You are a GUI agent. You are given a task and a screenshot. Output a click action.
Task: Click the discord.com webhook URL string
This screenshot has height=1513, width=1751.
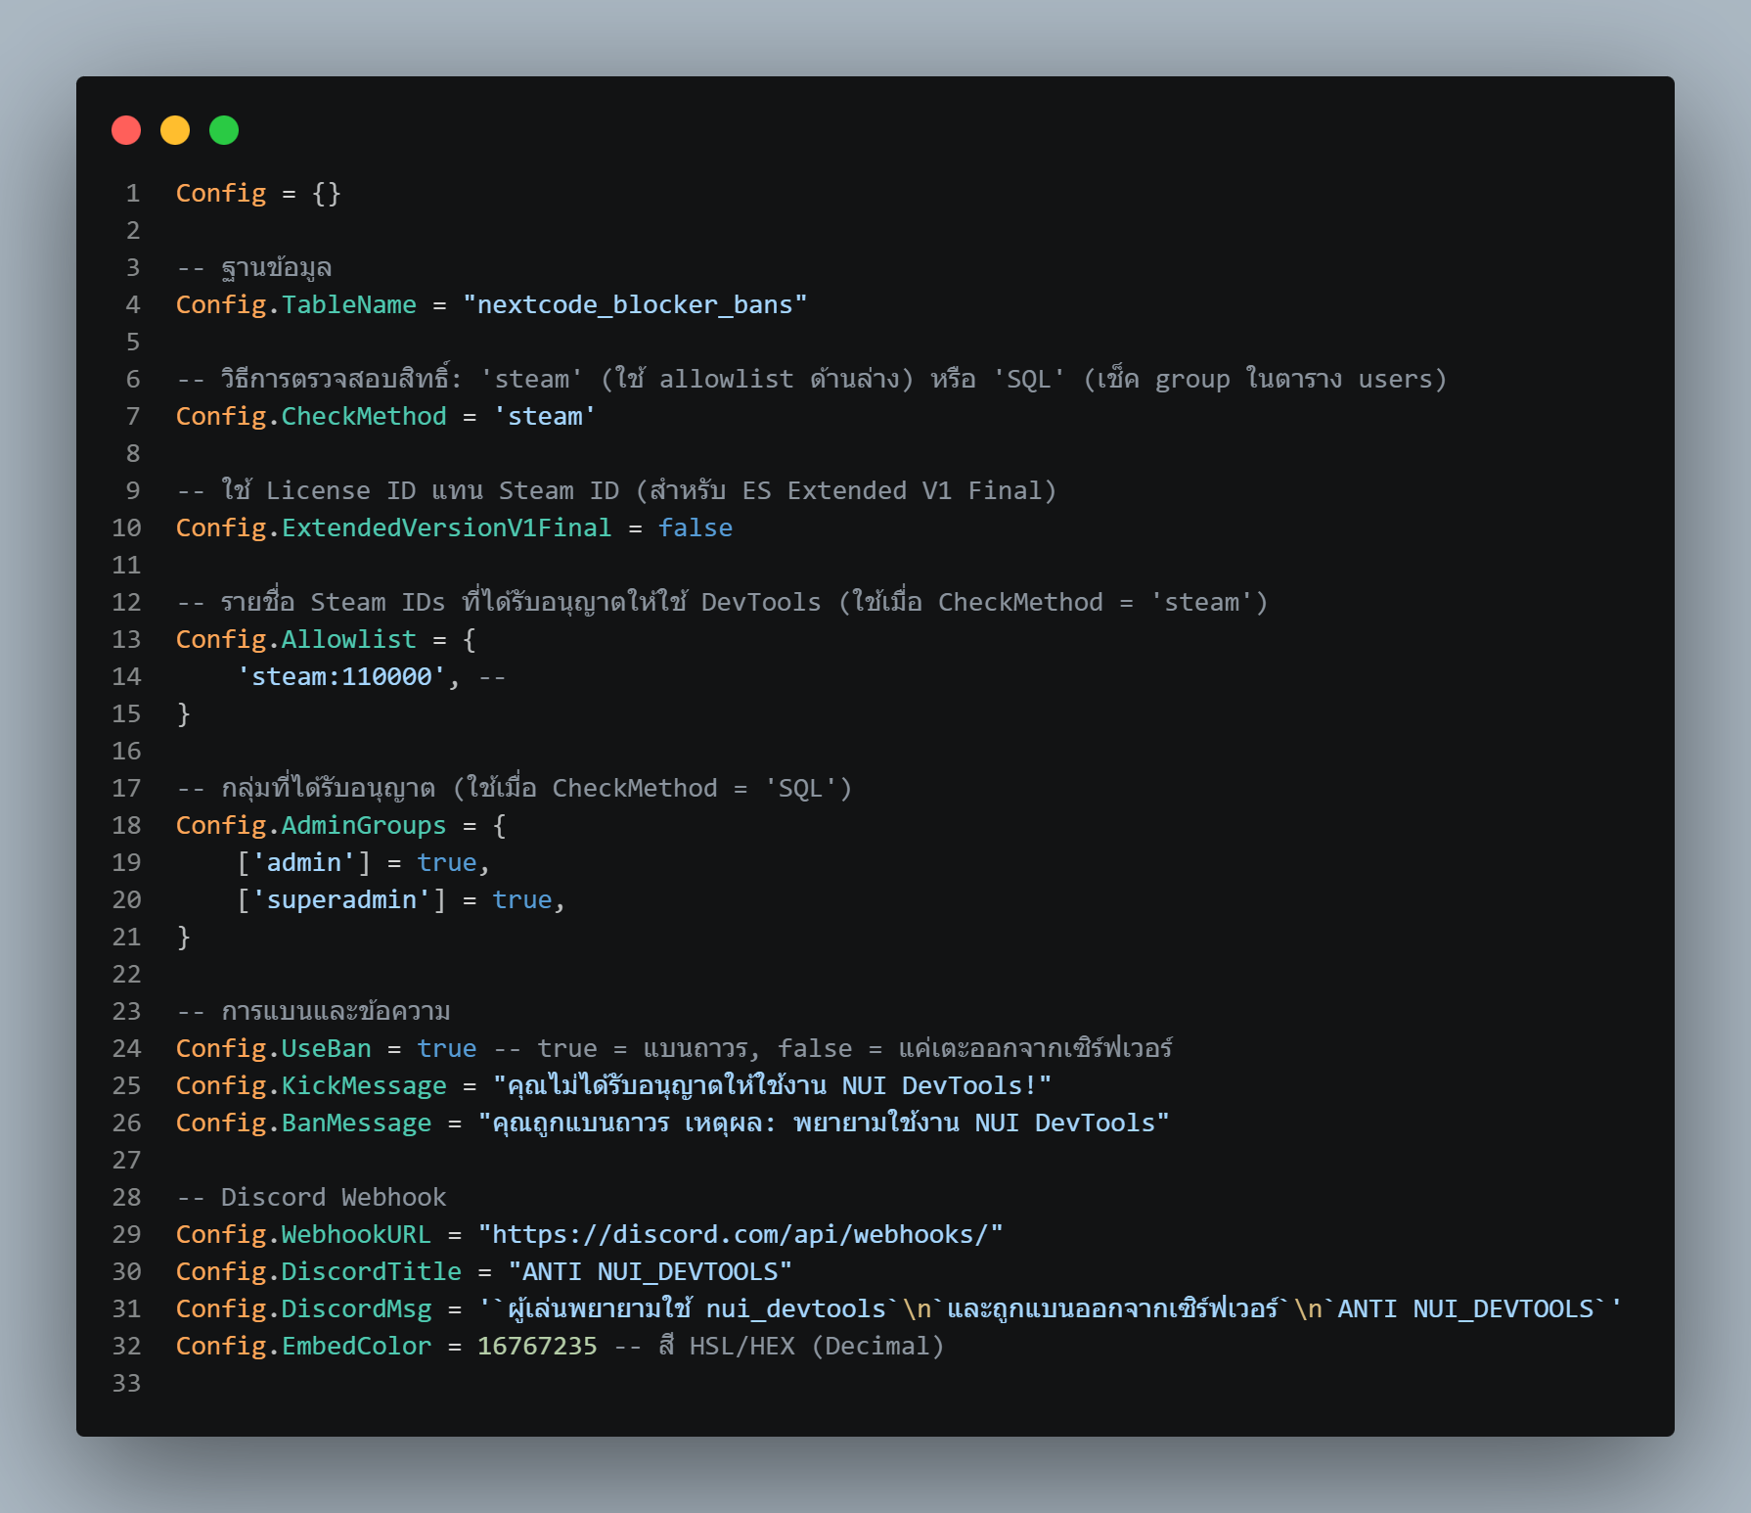point(741,1234)
